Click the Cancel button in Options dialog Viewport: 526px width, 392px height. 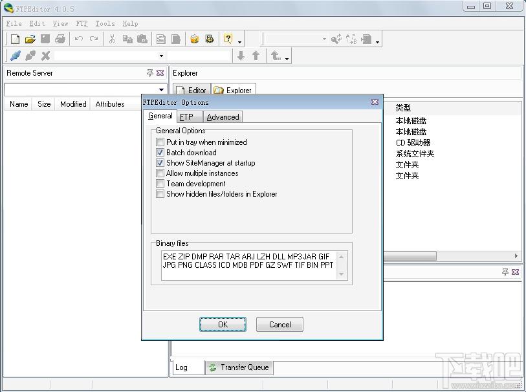click(x=279, y=324)
